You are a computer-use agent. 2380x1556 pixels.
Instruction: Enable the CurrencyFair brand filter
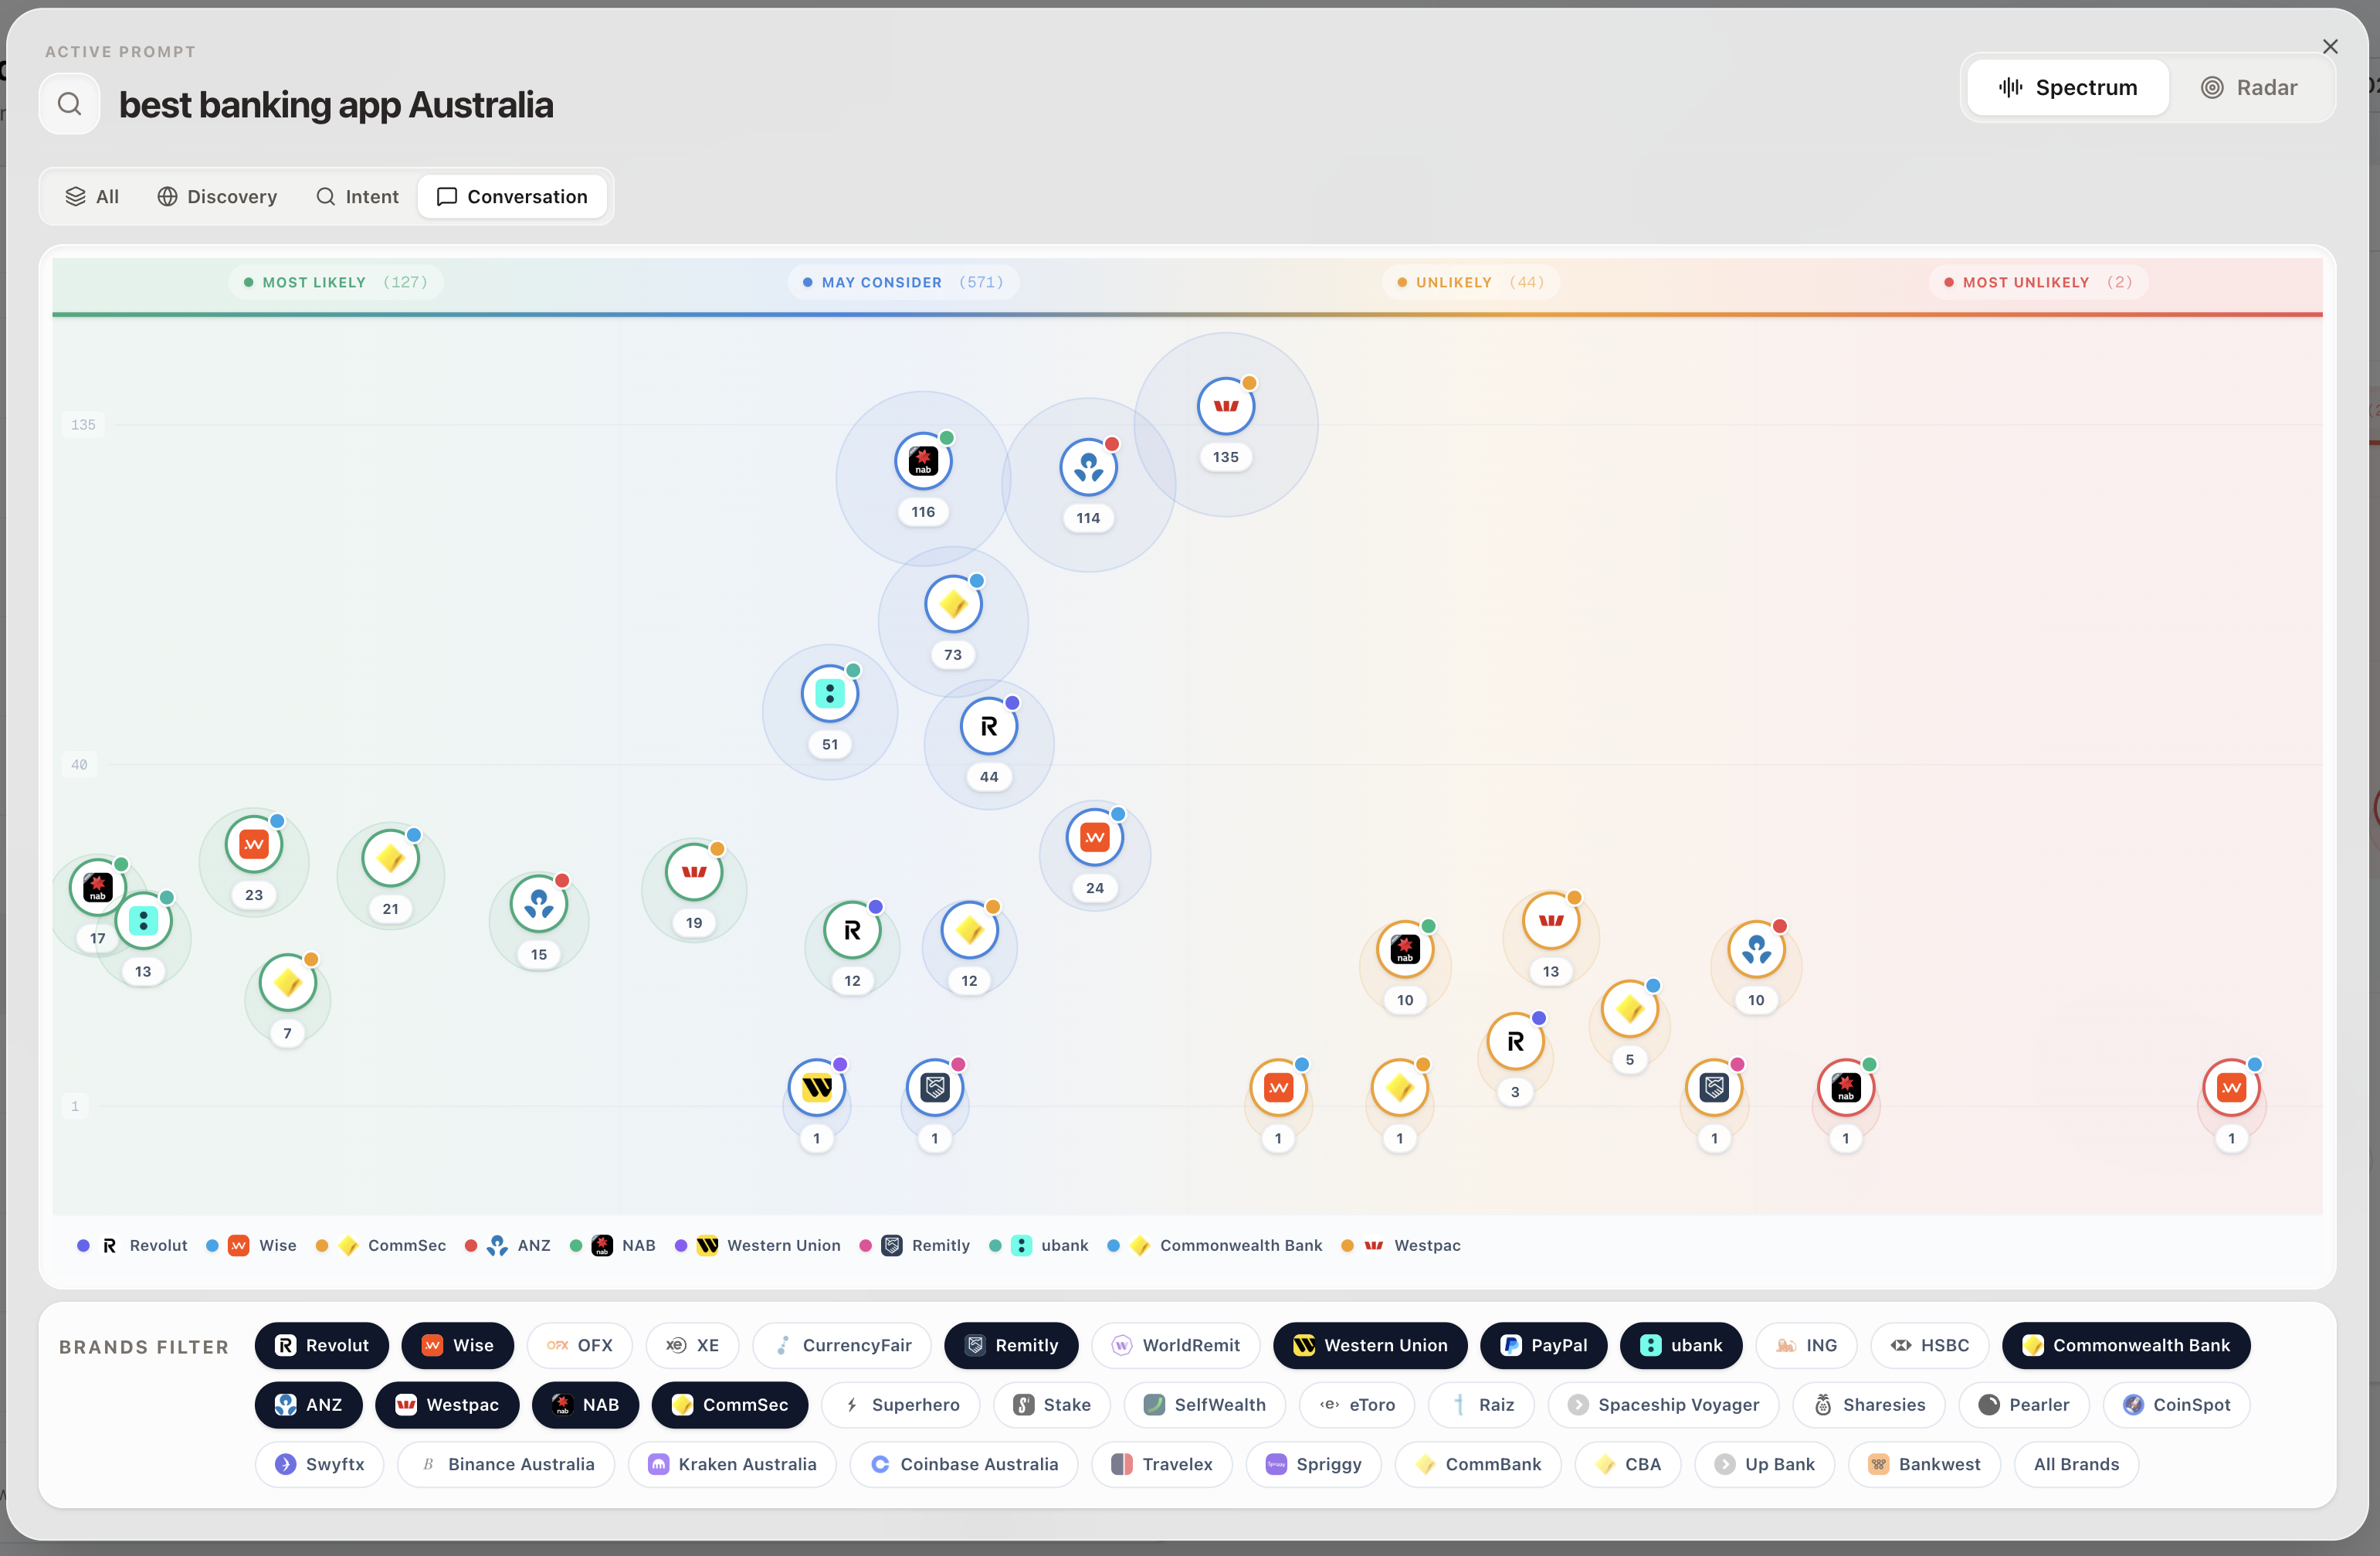(x=842, y=1346)
